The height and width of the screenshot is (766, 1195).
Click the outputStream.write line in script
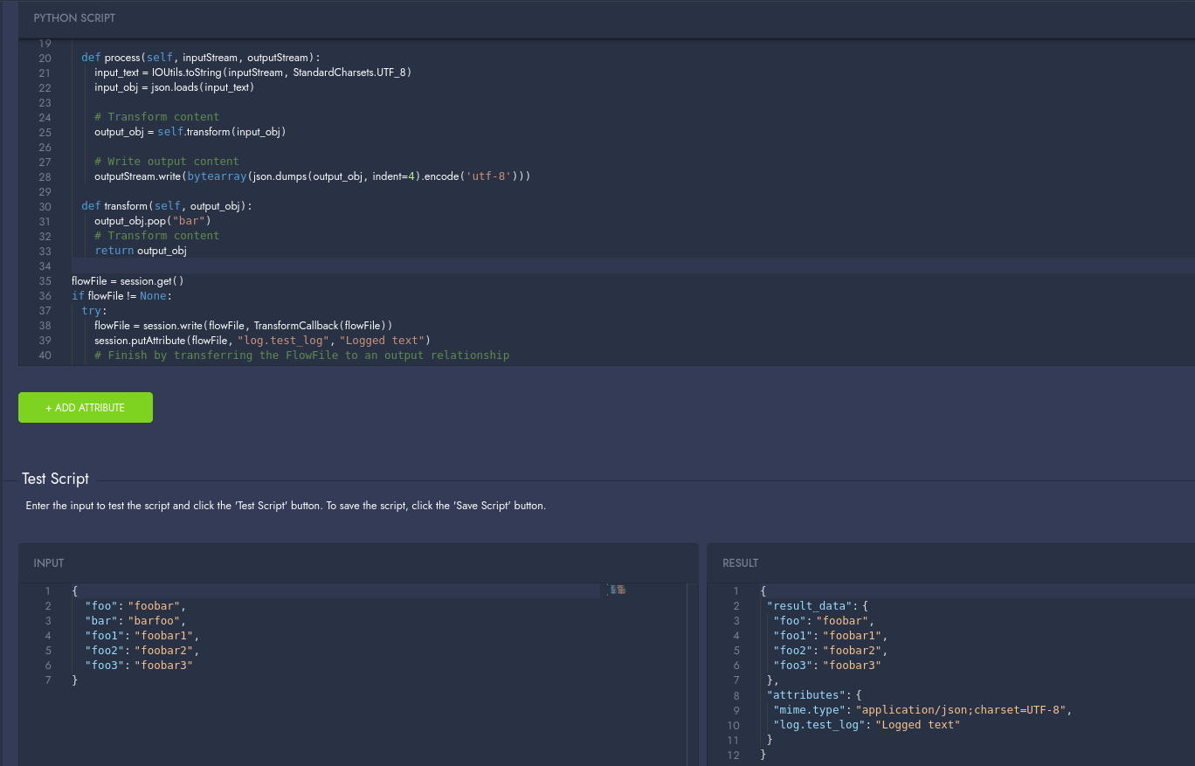pyautogui.click(x=313, y=176)
